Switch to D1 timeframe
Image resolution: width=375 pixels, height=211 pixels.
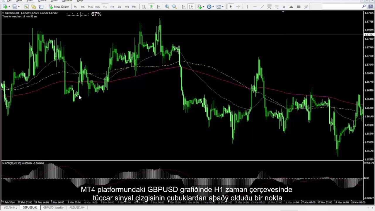pos(120,6)
